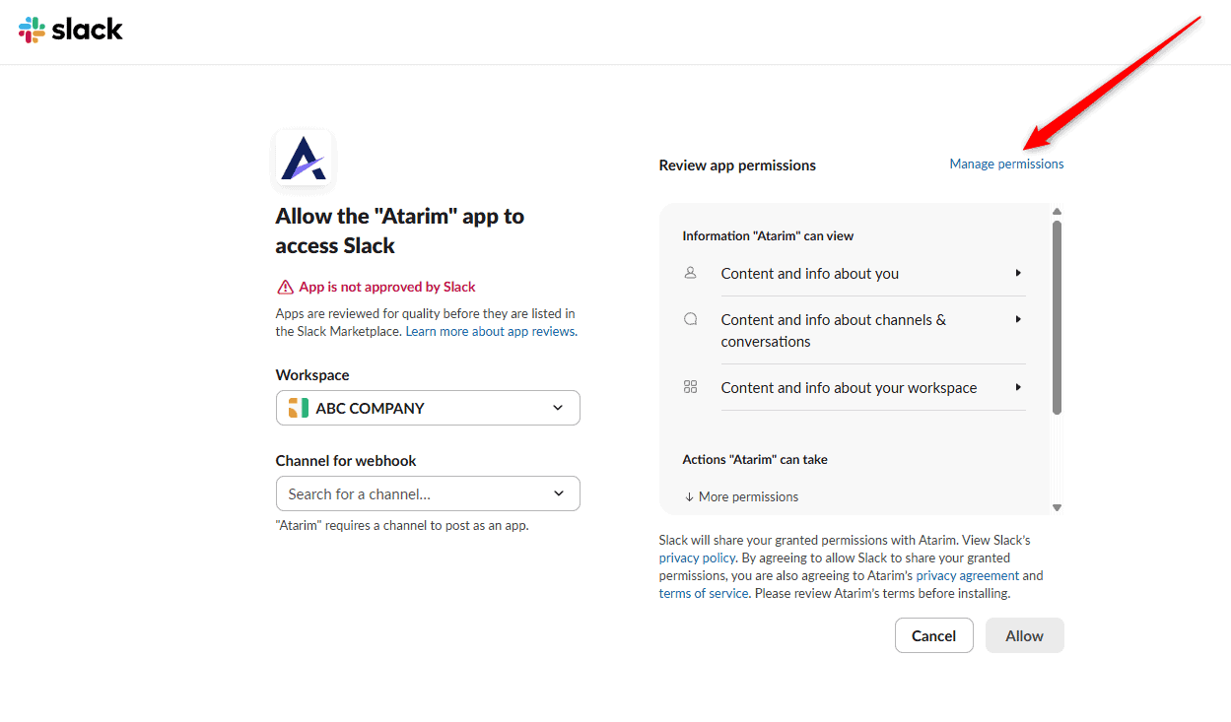Screen dimensions: 1231x722
Task: Click the person icon beside Content and info about you
Action: click(691, 273)
